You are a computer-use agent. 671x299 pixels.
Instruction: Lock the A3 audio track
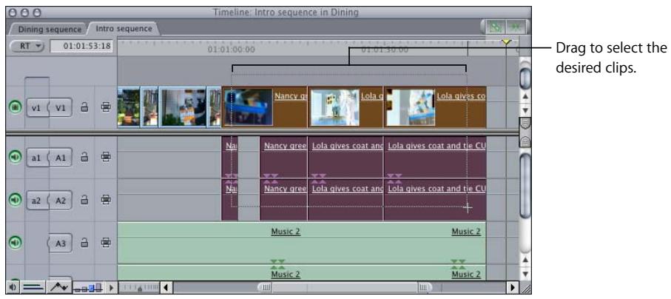85,243
